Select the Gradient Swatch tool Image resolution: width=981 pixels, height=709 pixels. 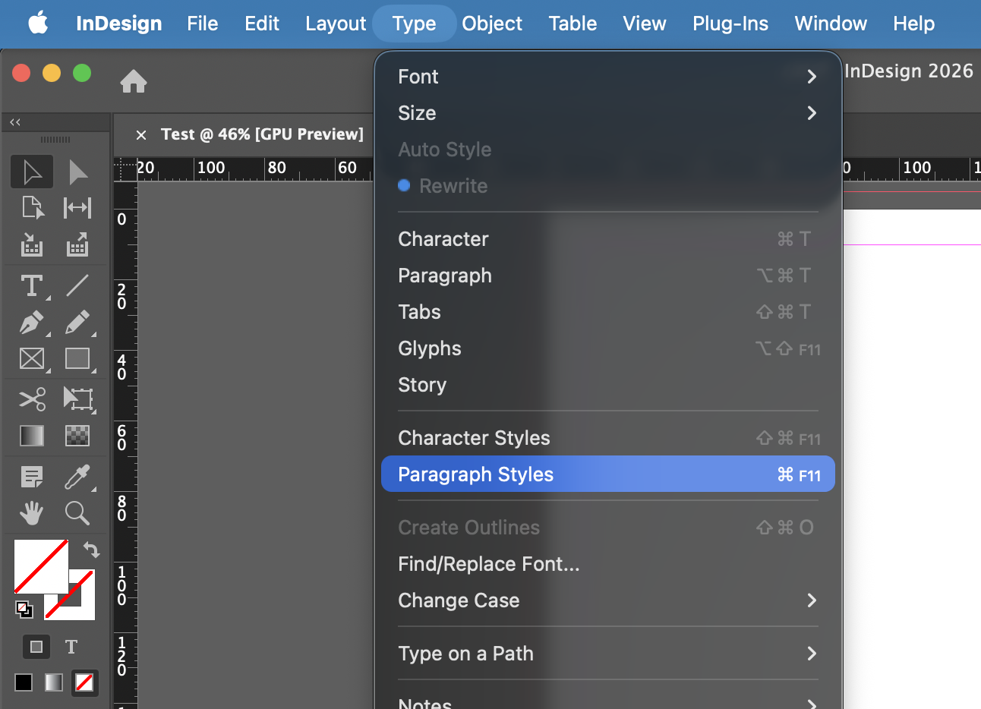32,435
